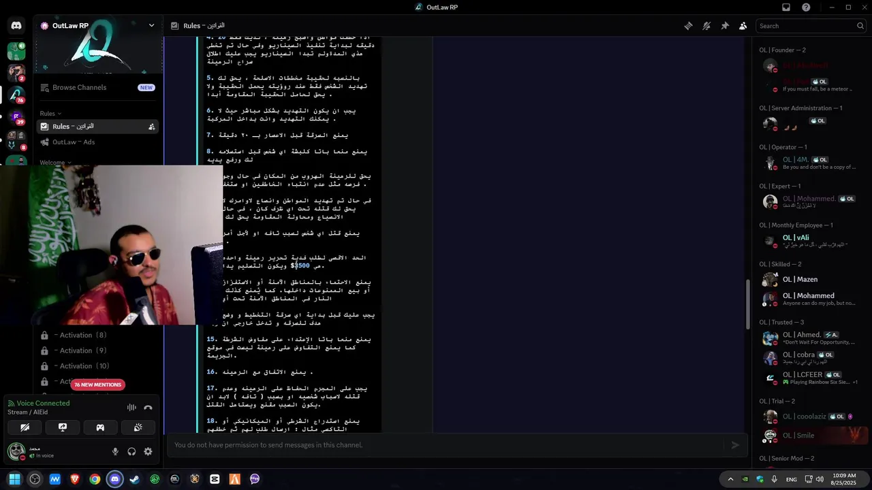Open CapCut from taskbar

tap(215, 479)
